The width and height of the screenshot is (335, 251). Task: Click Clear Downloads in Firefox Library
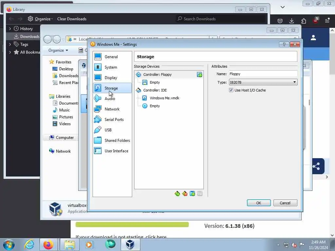pyautogui.click(x=72, y=19)
